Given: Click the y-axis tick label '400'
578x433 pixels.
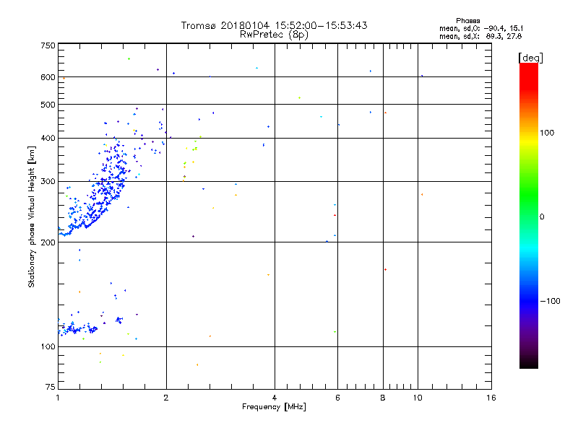Looking at the screenshot, I should tap(48, 138).
